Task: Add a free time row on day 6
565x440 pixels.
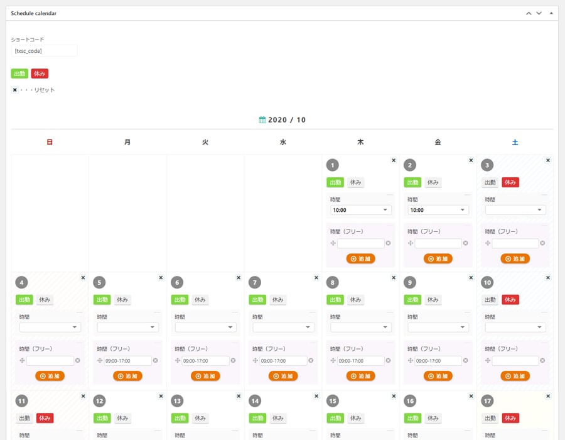Action: pos(205,376)
